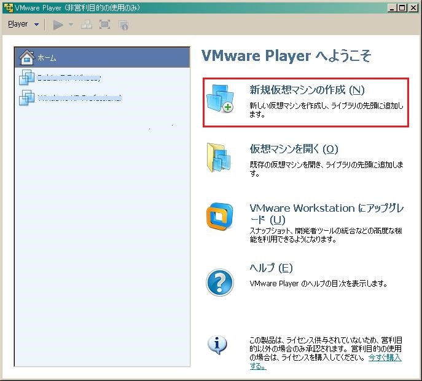Image resolution: width=422 pixels, height=381 pixels.
Task: Open the dropdown arrow beside the play button
Action: coord(71,25)
